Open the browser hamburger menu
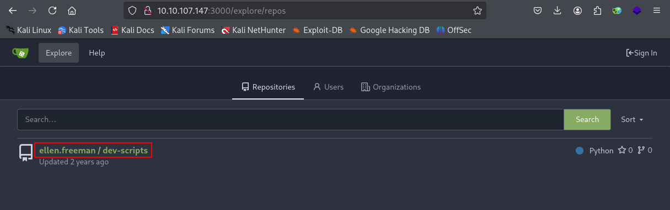Image resolution: width=670 pixels, height=210 pixels. [657, 10]
